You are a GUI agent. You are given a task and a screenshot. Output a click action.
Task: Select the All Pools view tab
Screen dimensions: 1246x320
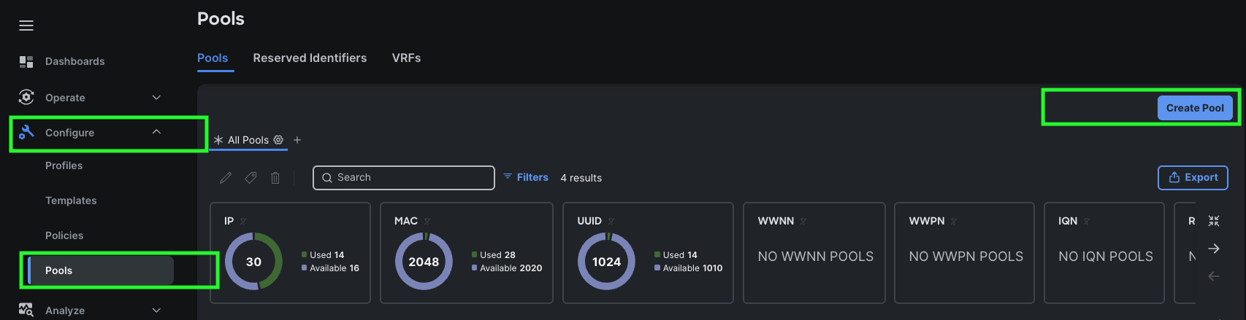click(x=248, y=140)
